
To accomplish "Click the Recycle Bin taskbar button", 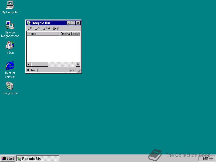I will pyautogui.click(x=38, y=158).
